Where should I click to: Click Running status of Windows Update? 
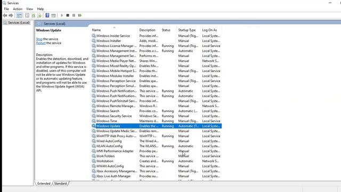[168, 126]
